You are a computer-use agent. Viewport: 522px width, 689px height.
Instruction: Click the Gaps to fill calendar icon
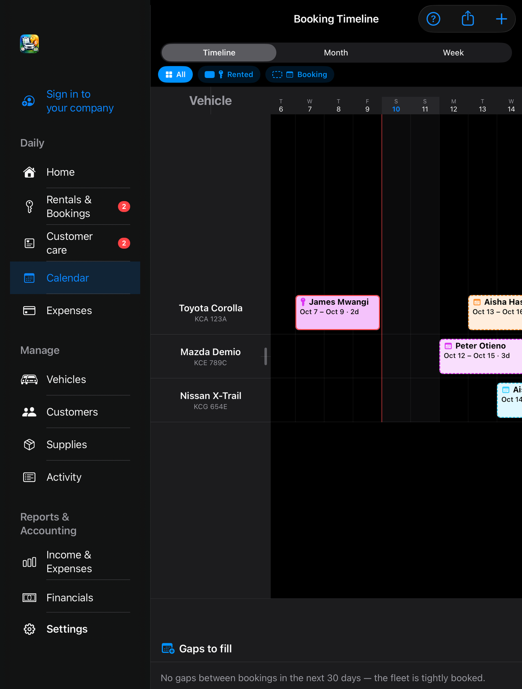pyautogui.click(x=168, y=649)
